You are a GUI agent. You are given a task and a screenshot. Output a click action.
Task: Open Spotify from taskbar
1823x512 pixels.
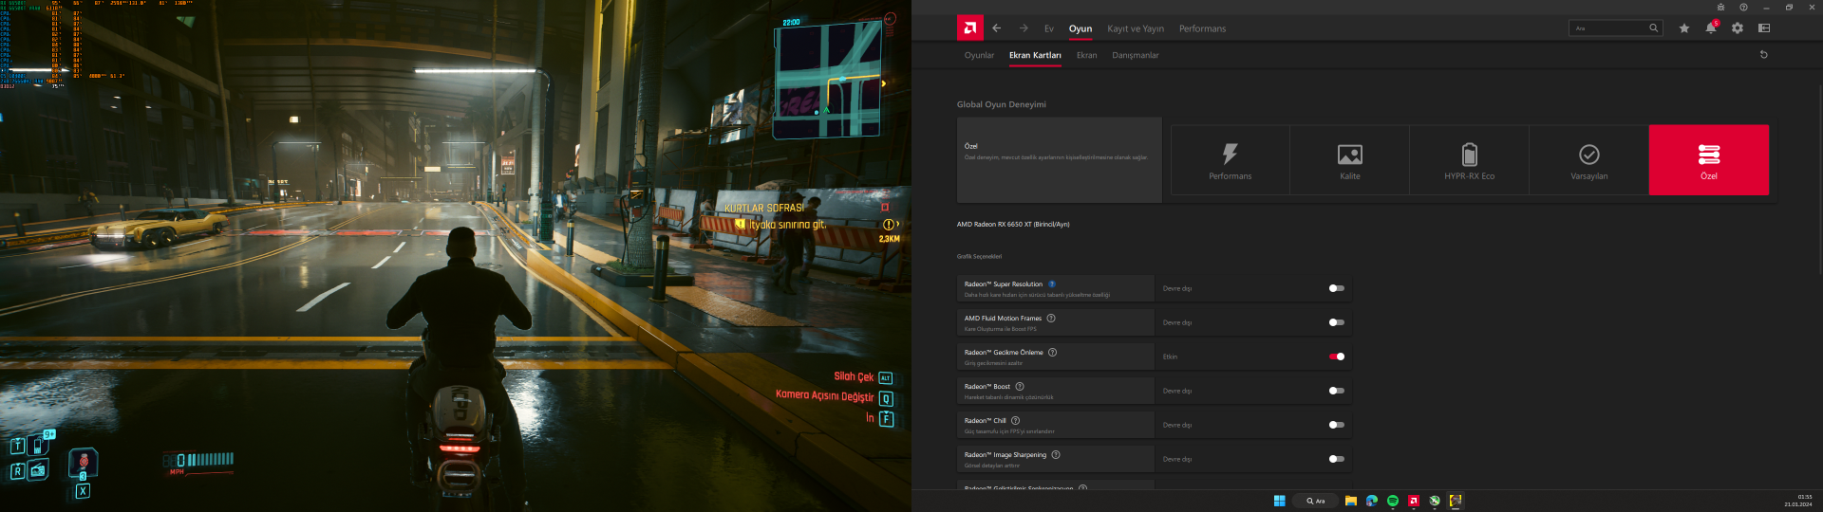(x=1393, y=501)
